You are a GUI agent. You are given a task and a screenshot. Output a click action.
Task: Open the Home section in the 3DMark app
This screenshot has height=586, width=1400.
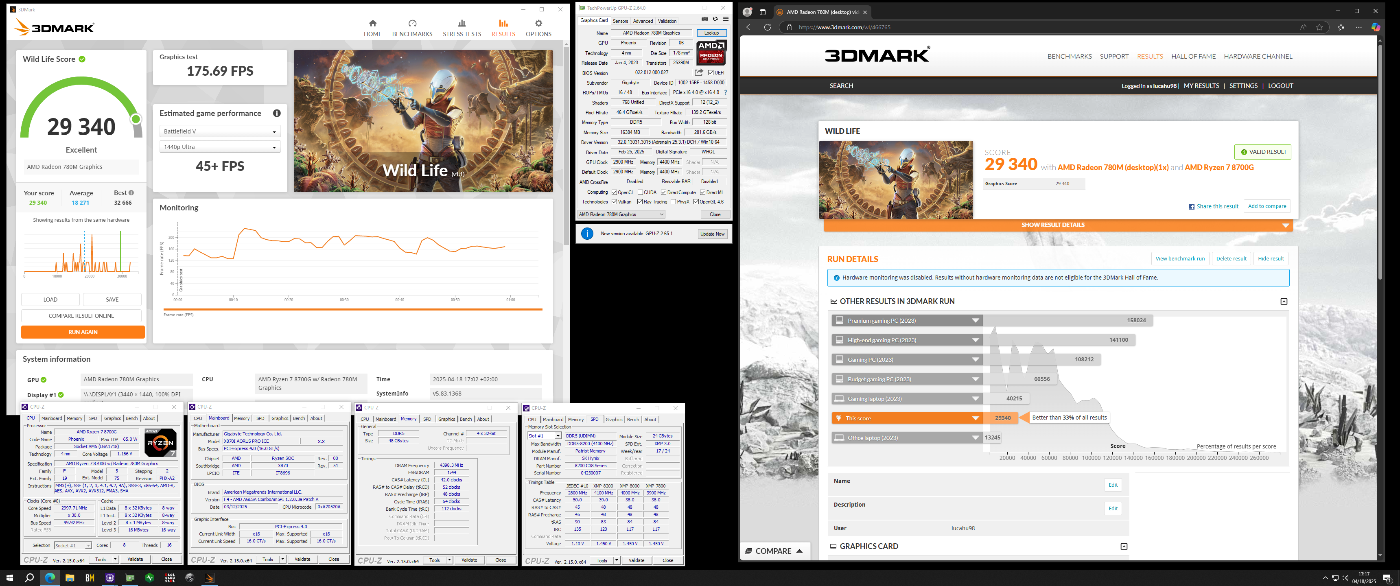(x=372, y=28)
